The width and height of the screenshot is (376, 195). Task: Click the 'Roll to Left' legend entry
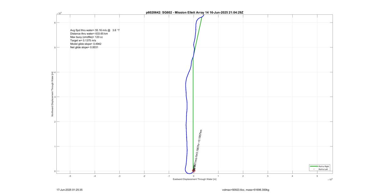tap(323, 169)
